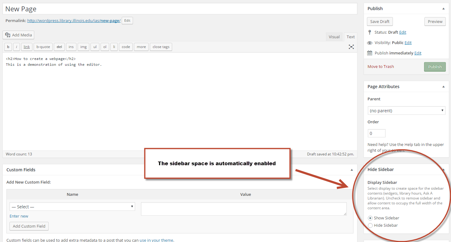Click the italic 'i' quicktag button
This screenshot has height=242, width=451.
click(x=17, y=47)
